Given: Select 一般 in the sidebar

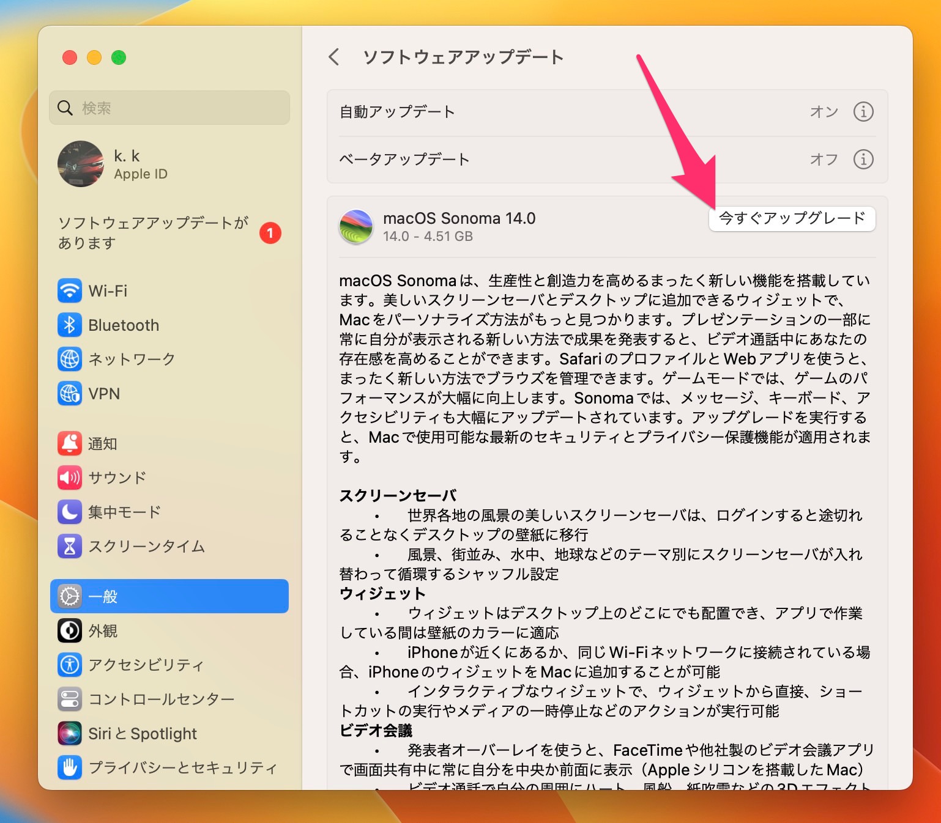Looking at the screenshot, I should pos(169,596).
